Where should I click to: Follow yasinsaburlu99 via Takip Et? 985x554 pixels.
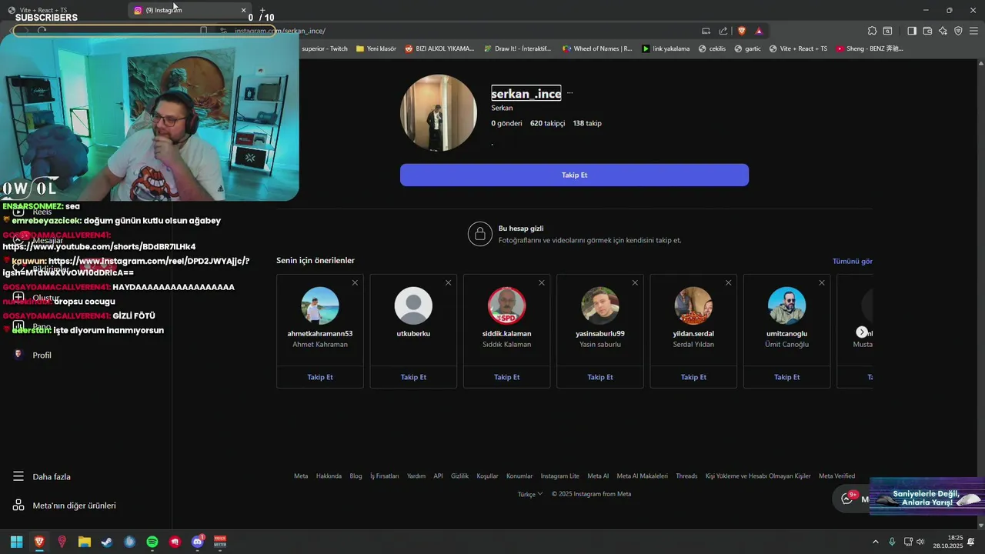(600, 377)
